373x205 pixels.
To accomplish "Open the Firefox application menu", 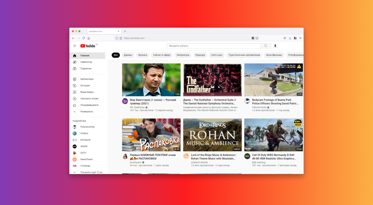I will click(x=300, y=38).
